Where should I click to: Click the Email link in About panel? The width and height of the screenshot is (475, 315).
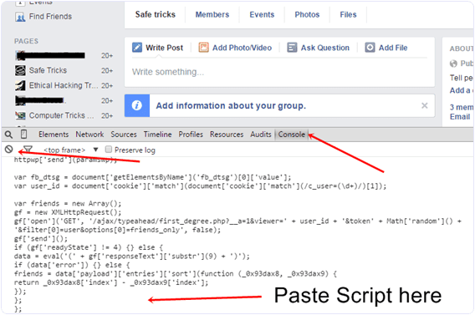point(460,117)
